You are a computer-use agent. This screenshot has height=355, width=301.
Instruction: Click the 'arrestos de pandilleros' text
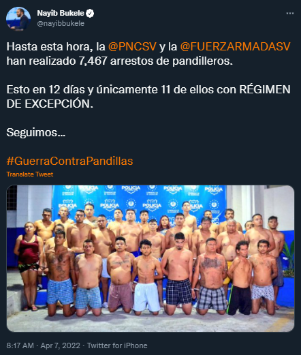(x=172, y=61)
